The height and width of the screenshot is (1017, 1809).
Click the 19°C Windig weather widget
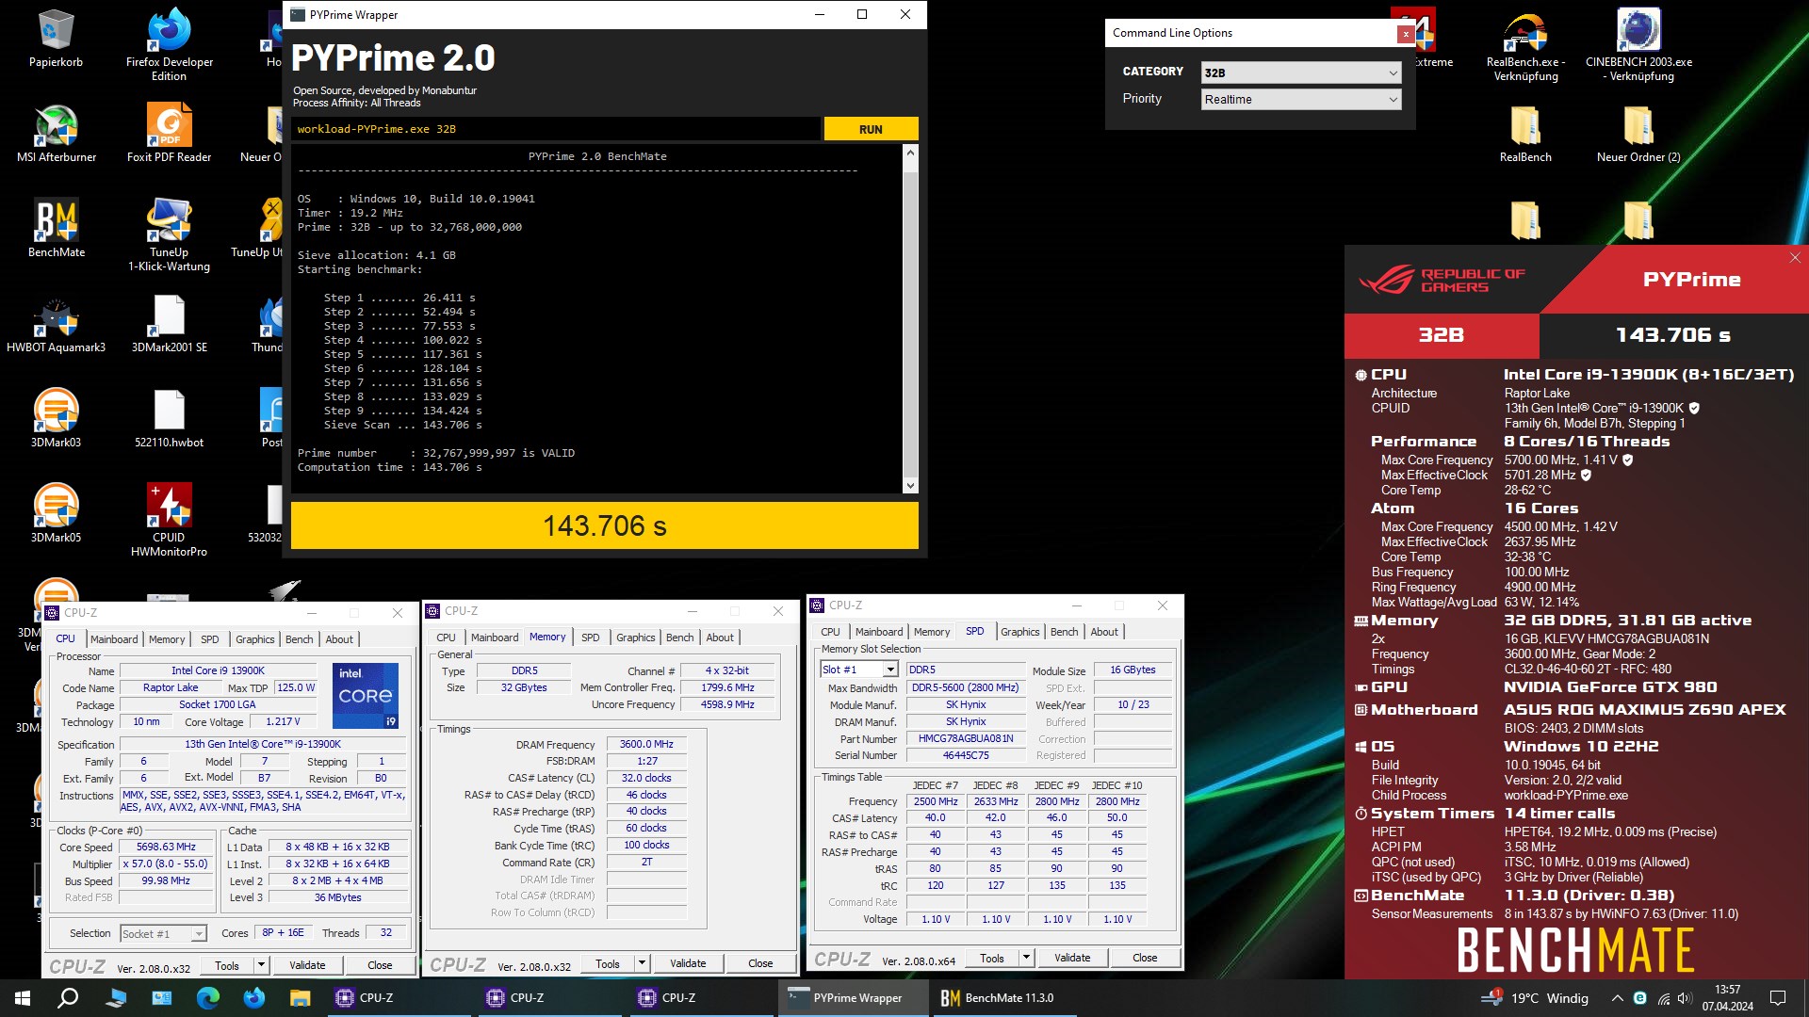click(x=1536, y=997)
